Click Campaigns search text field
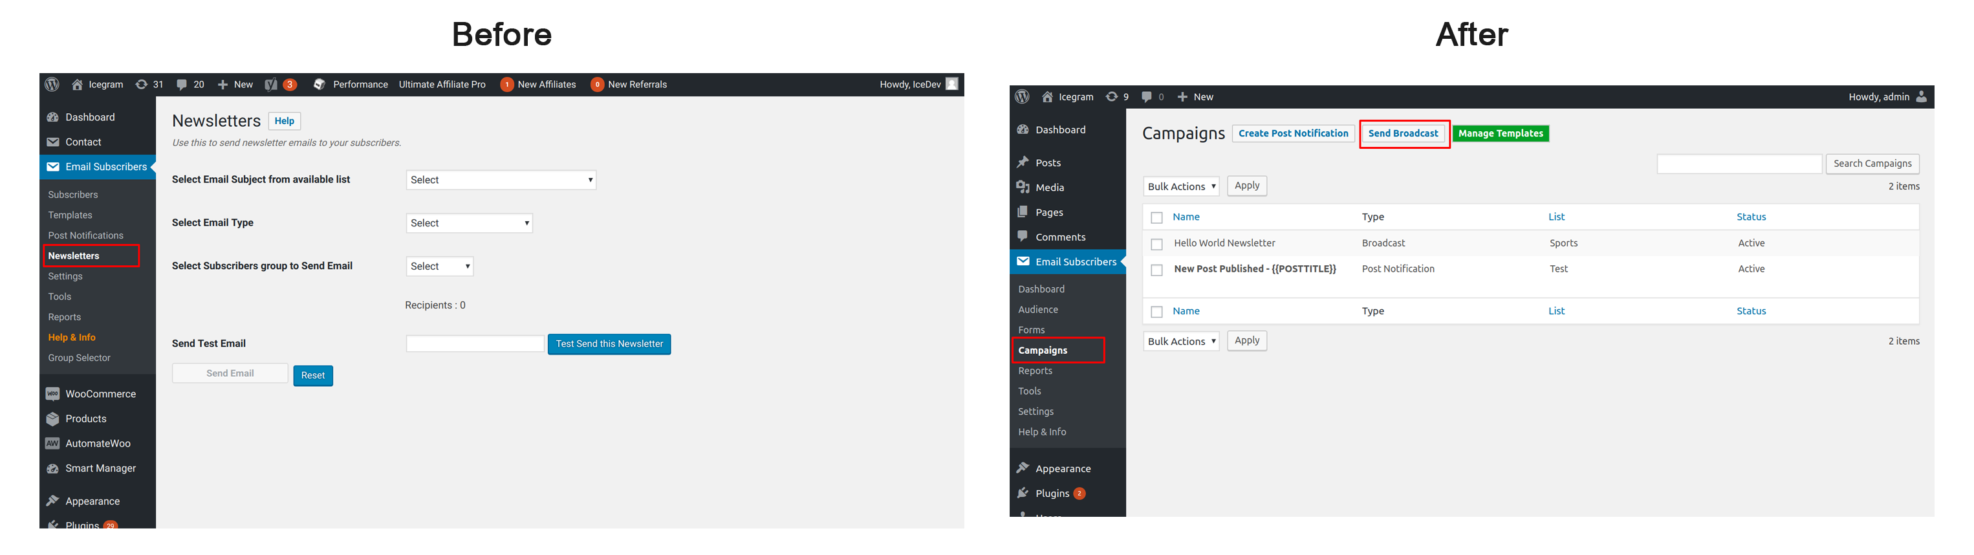 pos(1739,163)
